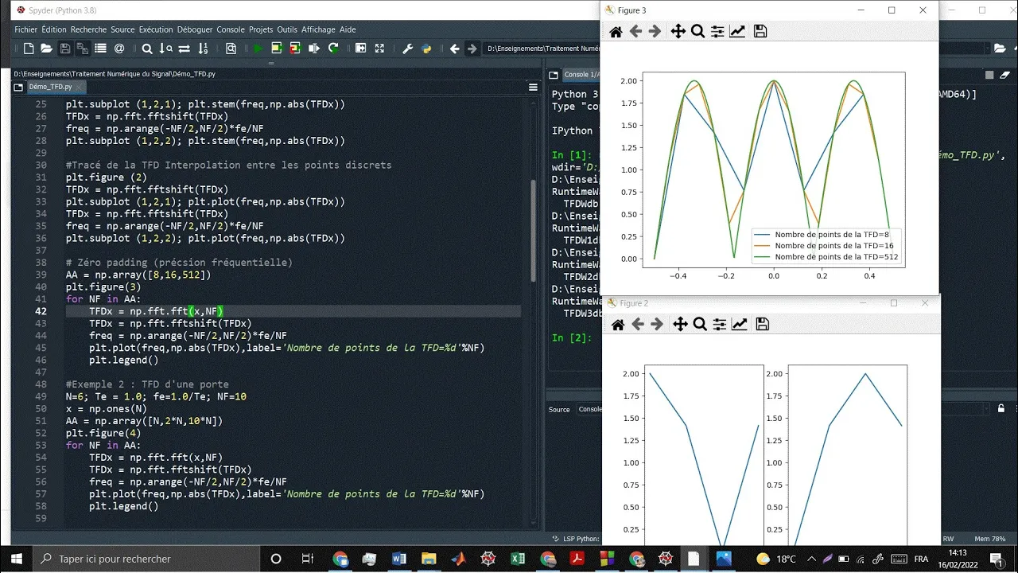Click back arrow in Figure 3 toolbar

coord(635,32)
